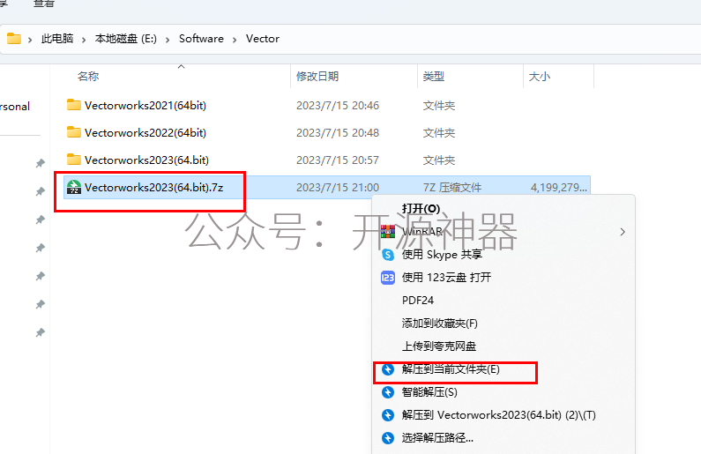Select file name Vectorworks2021(64bit)
The width and height of the screenshot is (701, 454).
[145, 106]
